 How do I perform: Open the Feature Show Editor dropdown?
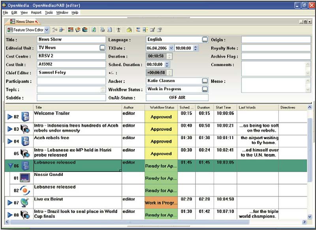(x=47, y=30)
